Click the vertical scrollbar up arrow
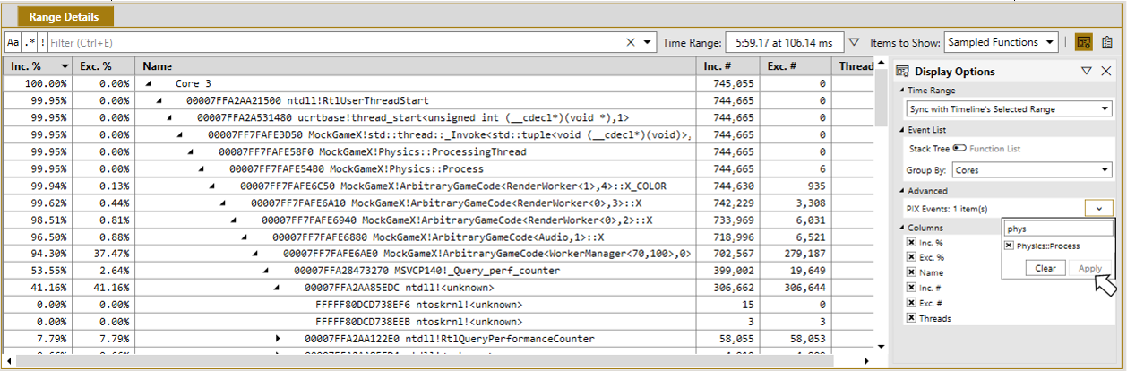 pyautogui.click(x=882, y=64)
